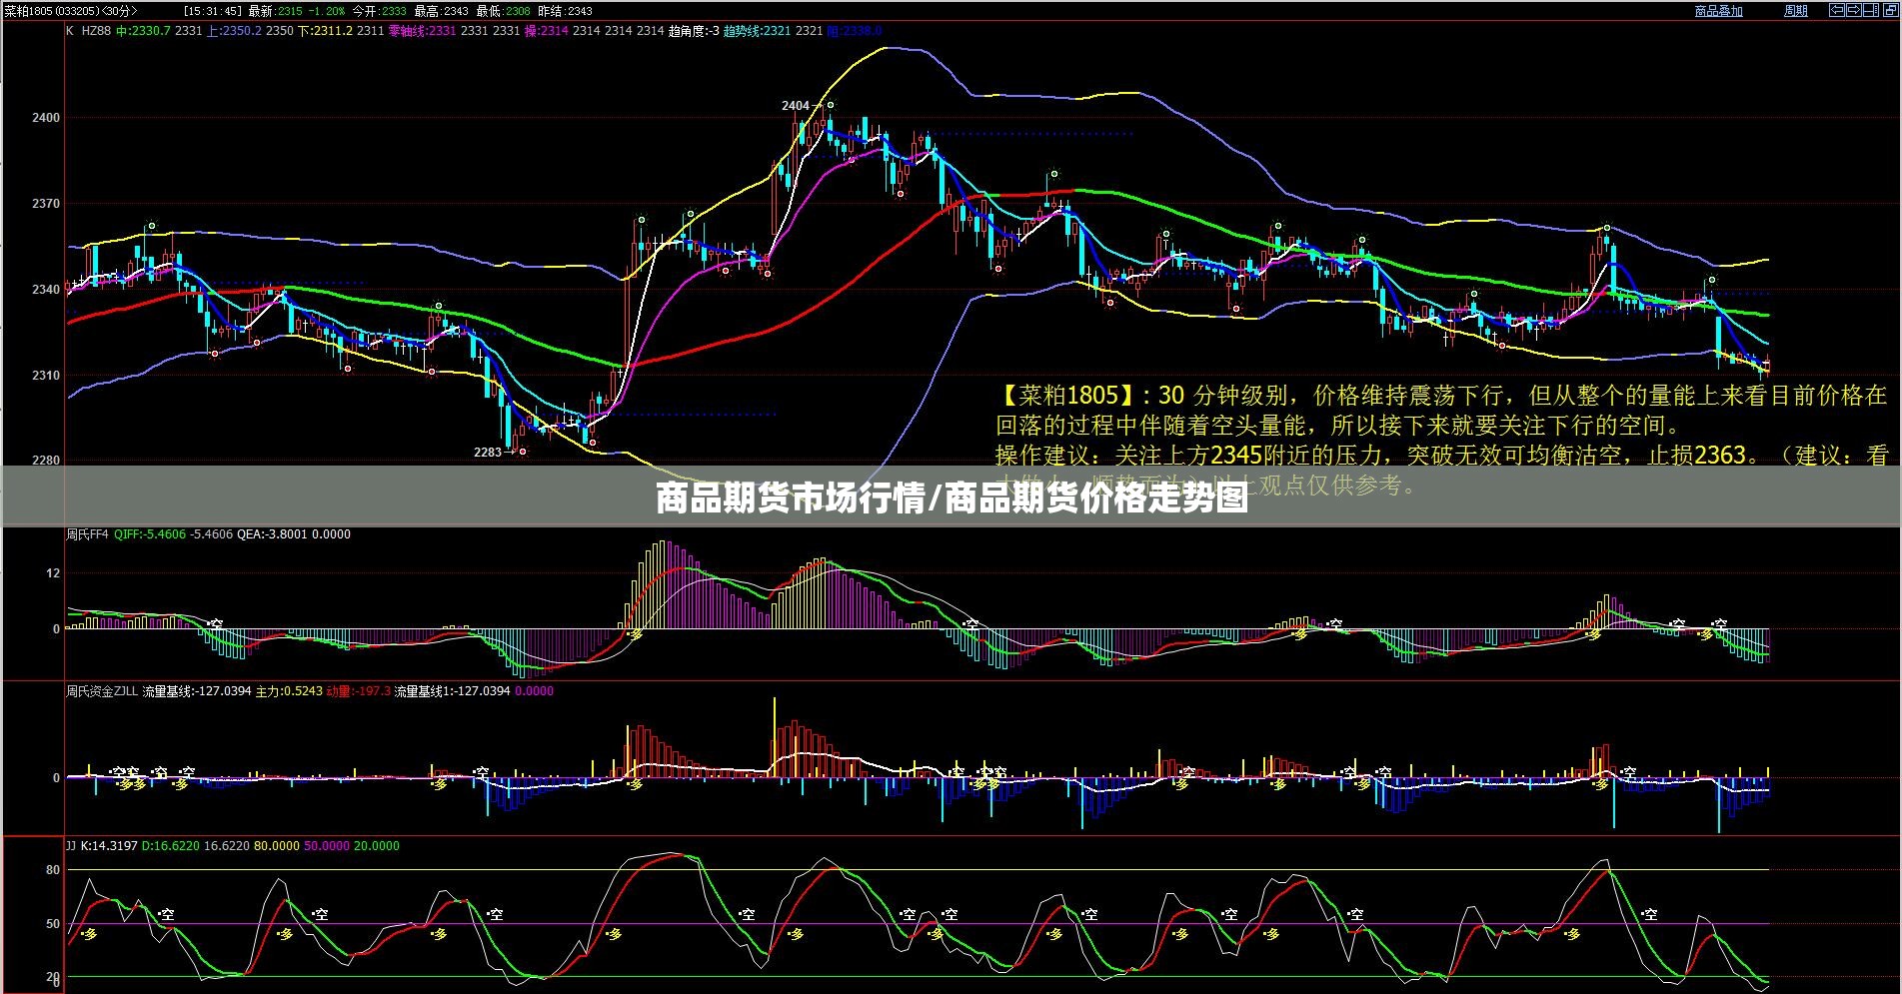Click the 2310 price axis label
Image resolution: width=1902 pixels, height=994 pixels.
(x=46, y=376)
